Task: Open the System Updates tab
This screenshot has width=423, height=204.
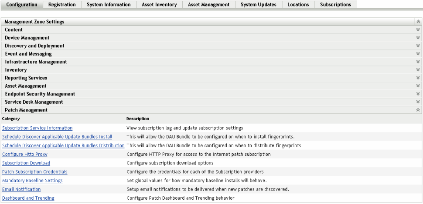Action: pyautogui.click(x=258, y=5)
